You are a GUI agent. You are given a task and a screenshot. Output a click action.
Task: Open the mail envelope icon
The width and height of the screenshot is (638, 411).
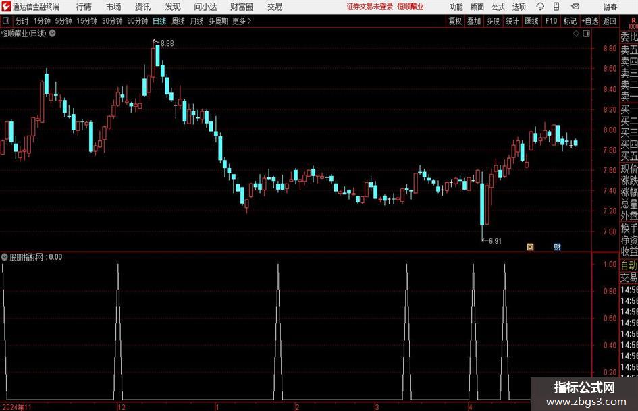pos(575,7)
